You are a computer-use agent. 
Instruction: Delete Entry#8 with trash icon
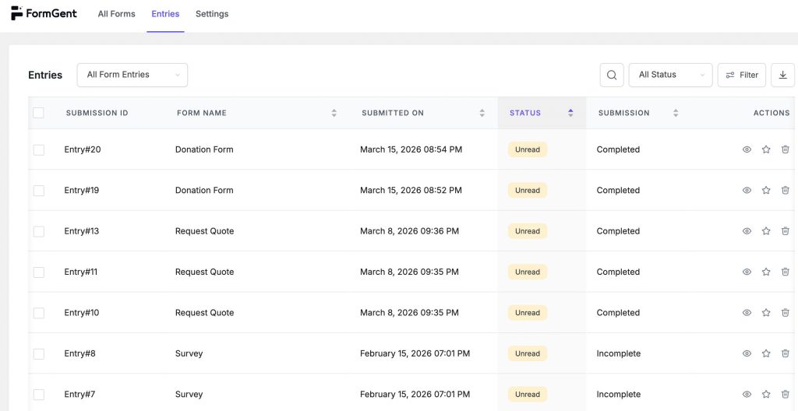tap(785, 353)
